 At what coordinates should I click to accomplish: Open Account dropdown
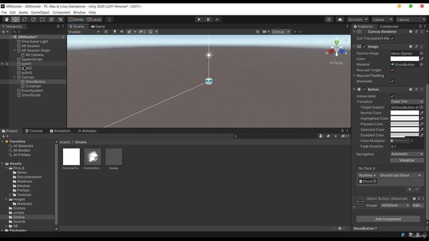click(357, 19)
